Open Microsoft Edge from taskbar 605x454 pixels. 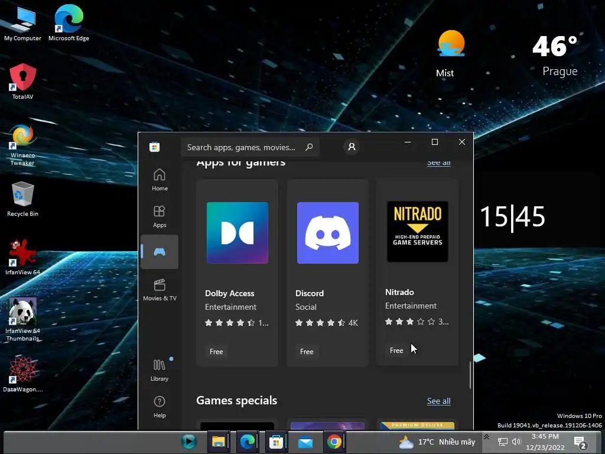[x=248, y=442]
